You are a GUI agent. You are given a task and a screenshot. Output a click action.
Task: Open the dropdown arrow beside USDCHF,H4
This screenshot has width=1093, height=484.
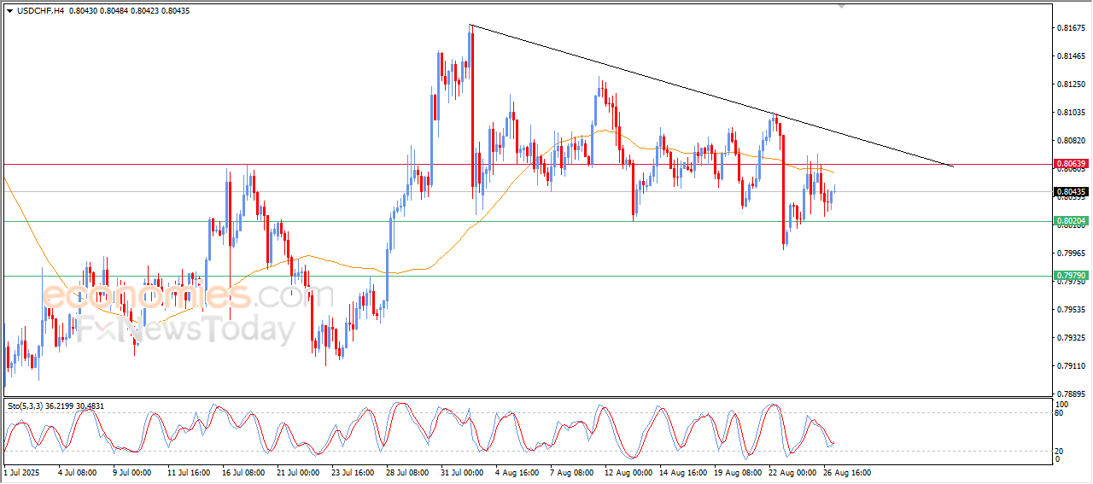click(x=9, y=9)
